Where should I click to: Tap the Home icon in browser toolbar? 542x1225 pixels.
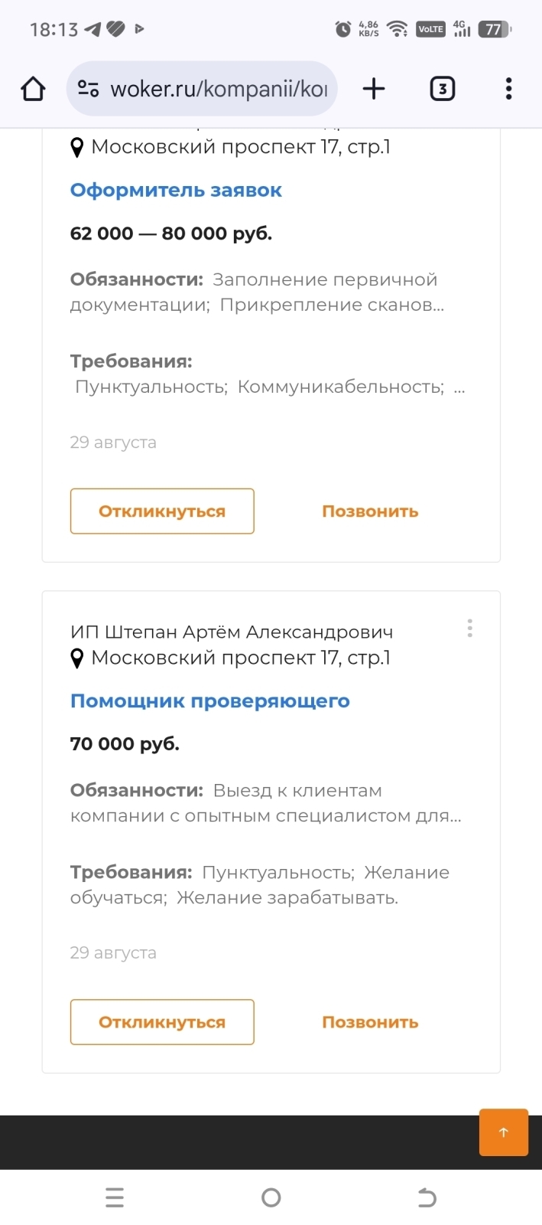(32, 88)
